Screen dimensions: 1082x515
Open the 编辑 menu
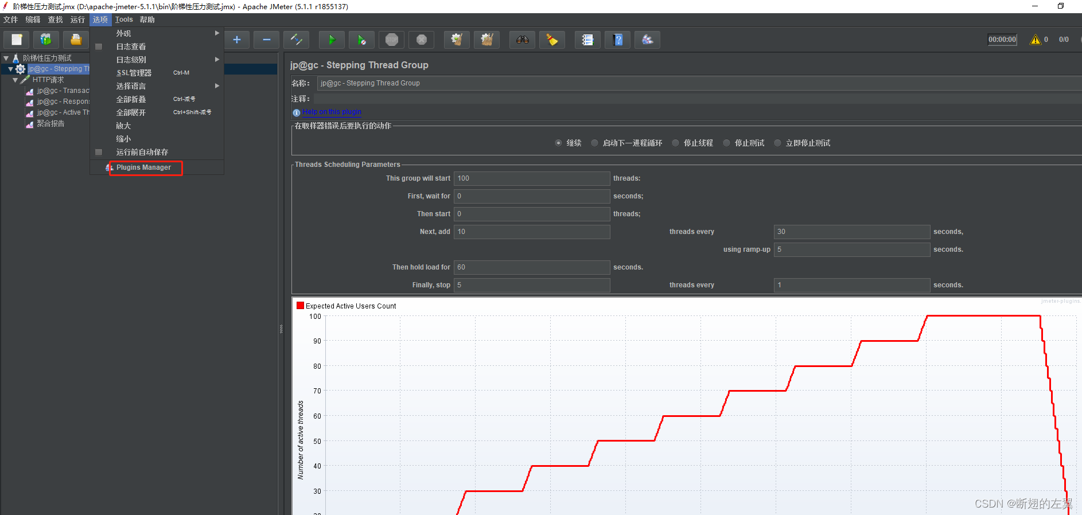click(x=33, y=19)
